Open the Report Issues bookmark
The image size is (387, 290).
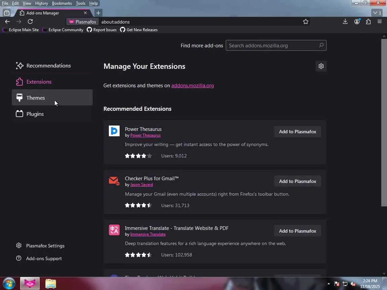point(102,30)
